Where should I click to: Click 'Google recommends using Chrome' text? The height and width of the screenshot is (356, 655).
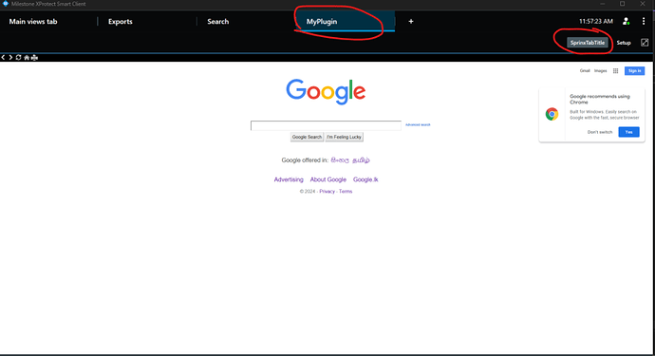[599, 99]
